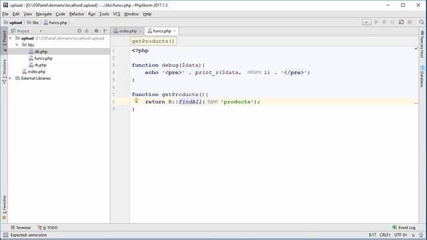The width and height of the screenshot is (427, 240).
Task: Click the 'products' string in line 8
Action: [237, 102]
